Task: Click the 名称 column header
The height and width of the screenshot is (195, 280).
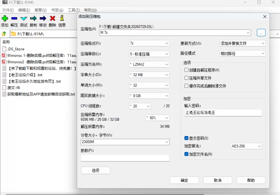Action: click(6, 42)
